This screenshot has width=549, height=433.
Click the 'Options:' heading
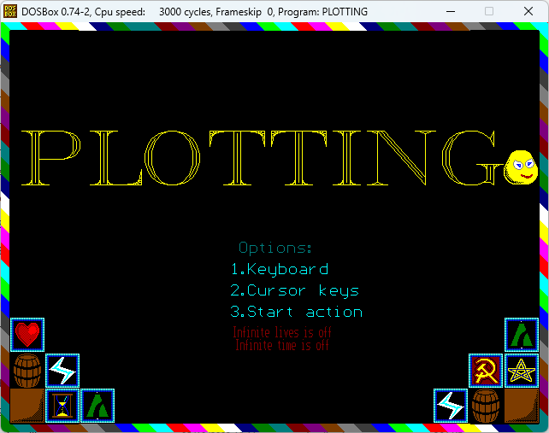pos(275,248)
